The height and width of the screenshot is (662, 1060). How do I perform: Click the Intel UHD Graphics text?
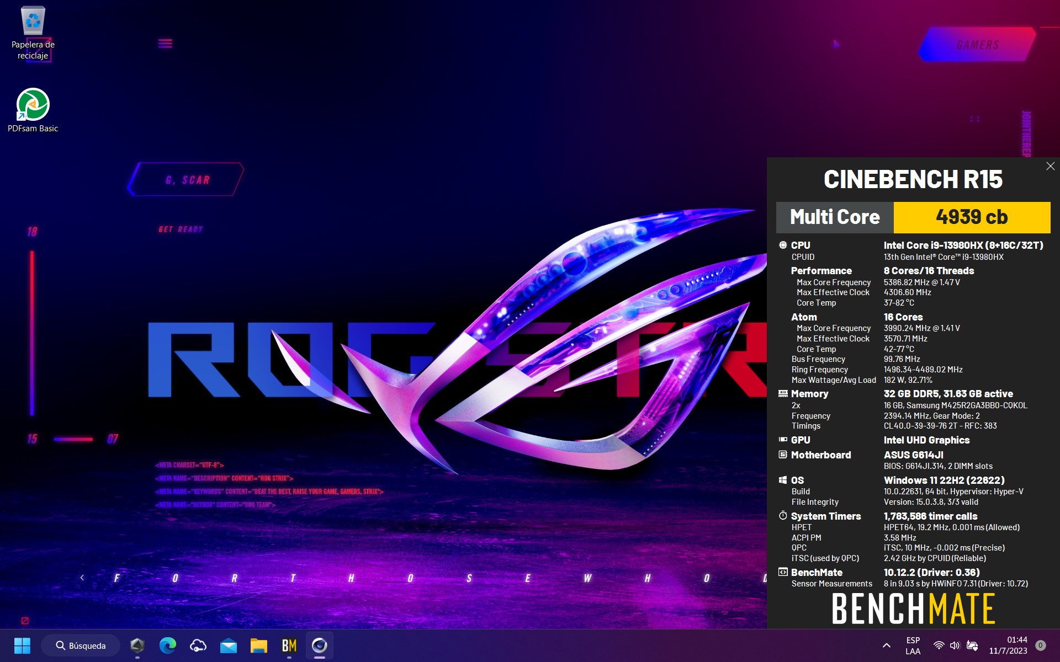coord(926,440)
